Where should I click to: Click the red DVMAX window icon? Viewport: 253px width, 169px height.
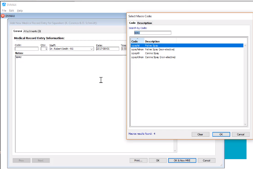coord(3,16)
